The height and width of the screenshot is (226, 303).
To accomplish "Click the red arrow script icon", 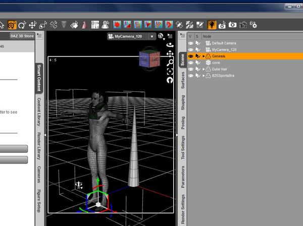I will click(x=169, y=25).
